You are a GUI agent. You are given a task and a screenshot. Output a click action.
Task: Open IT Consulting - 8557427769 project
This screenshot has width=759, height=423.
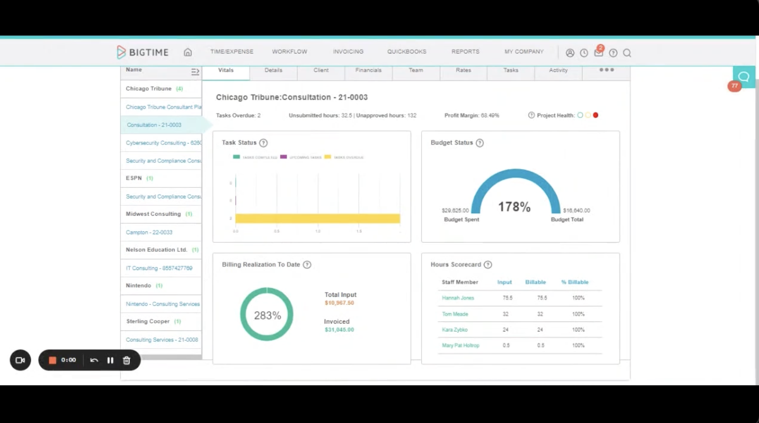click(159, 268)
